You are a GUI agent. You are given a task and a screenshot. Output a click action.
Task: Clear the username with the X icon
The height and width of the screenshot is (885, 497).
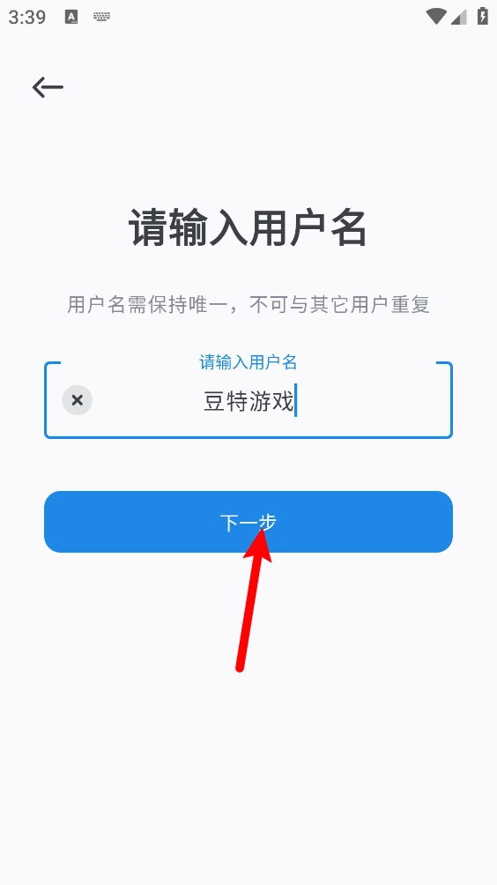click(x=78, y=400)
